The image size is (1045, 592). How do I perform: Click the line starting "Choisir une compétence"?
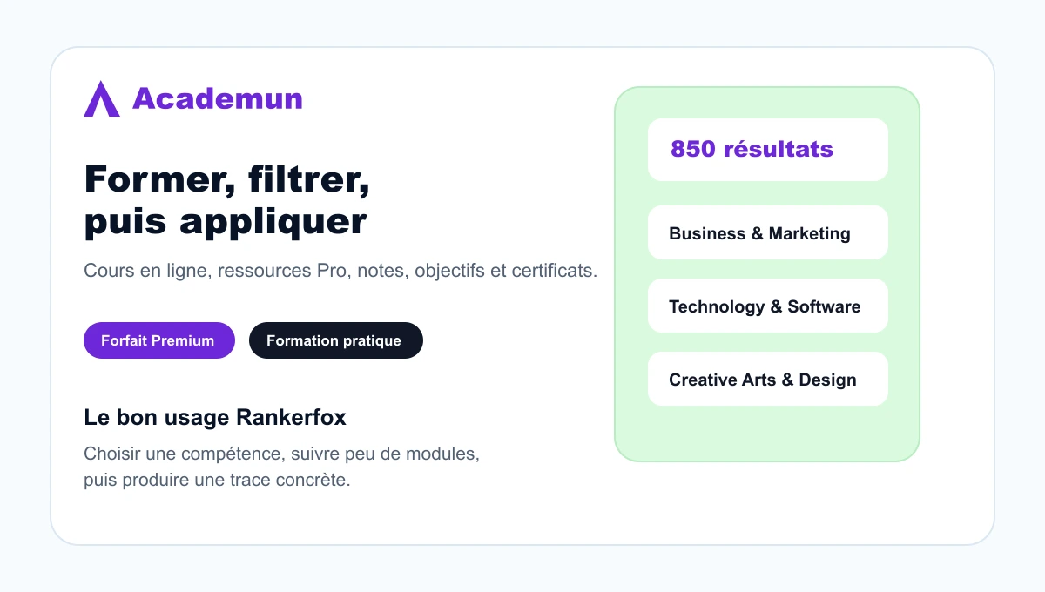[x=282, y=454]
